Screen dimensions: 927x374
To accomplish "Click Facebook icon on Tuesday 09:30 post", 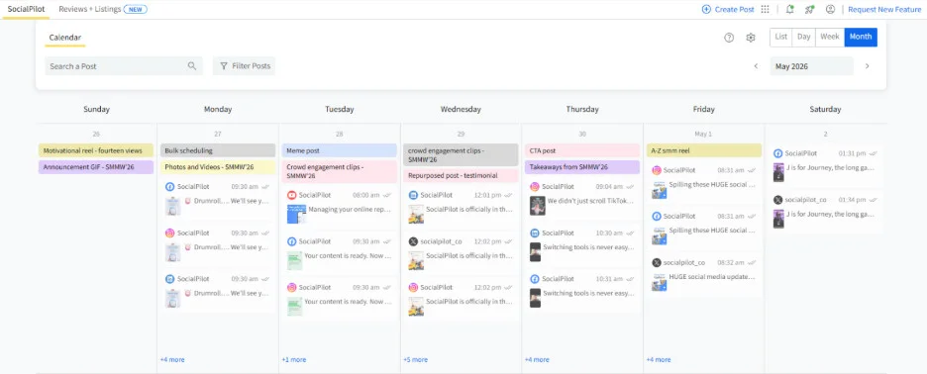I will point(291,241).
